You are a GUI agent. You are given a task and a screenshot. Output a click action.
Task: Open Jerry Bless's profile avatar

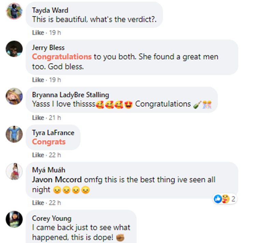[x=14, y=49]
